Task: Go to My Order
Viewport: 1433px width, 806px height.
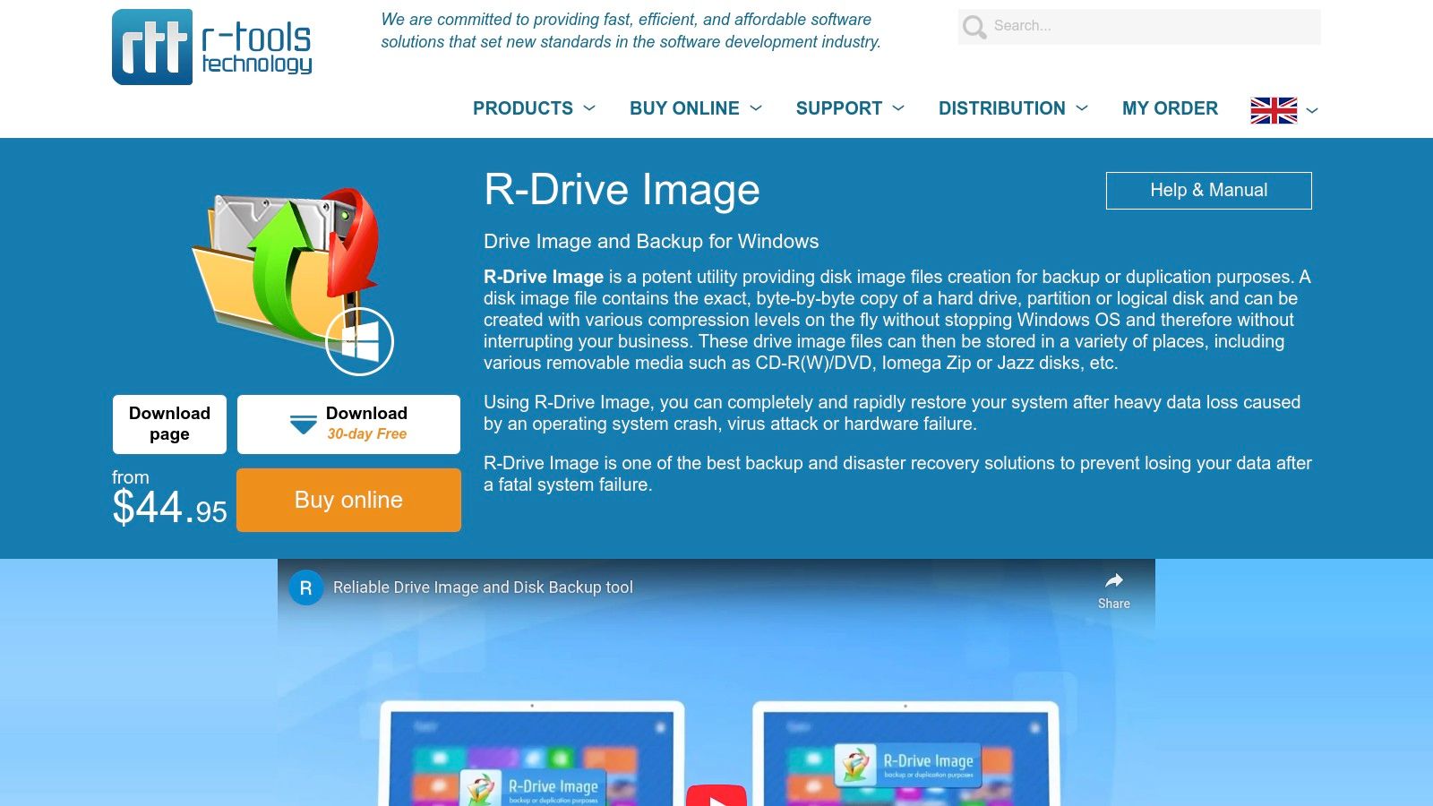Action: (1170, 108)
